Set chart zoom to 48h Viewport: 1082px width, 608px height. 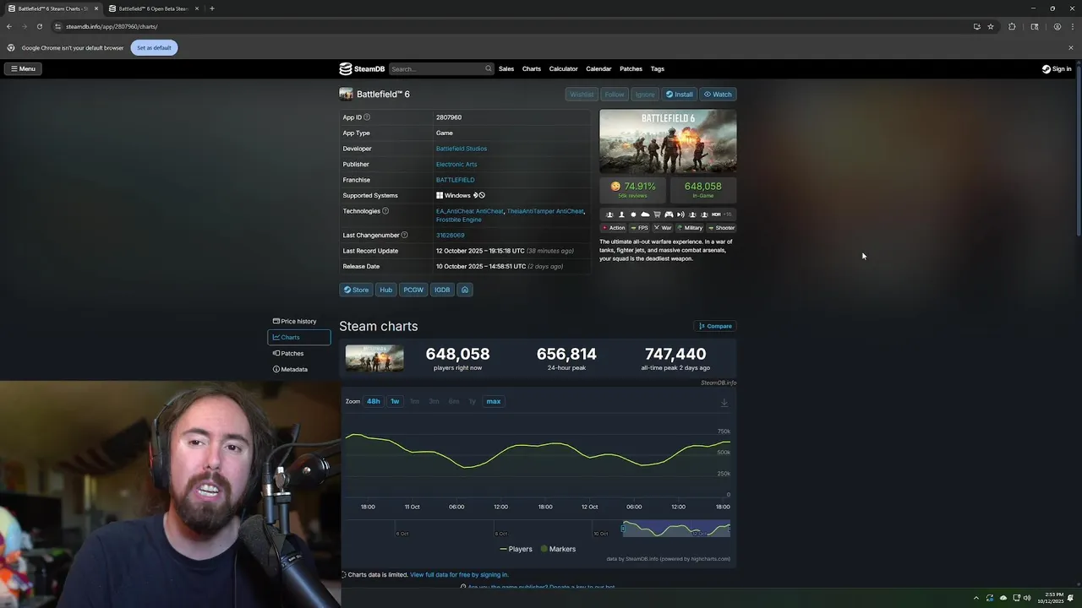pyautogui.click(x=374, y=401)
